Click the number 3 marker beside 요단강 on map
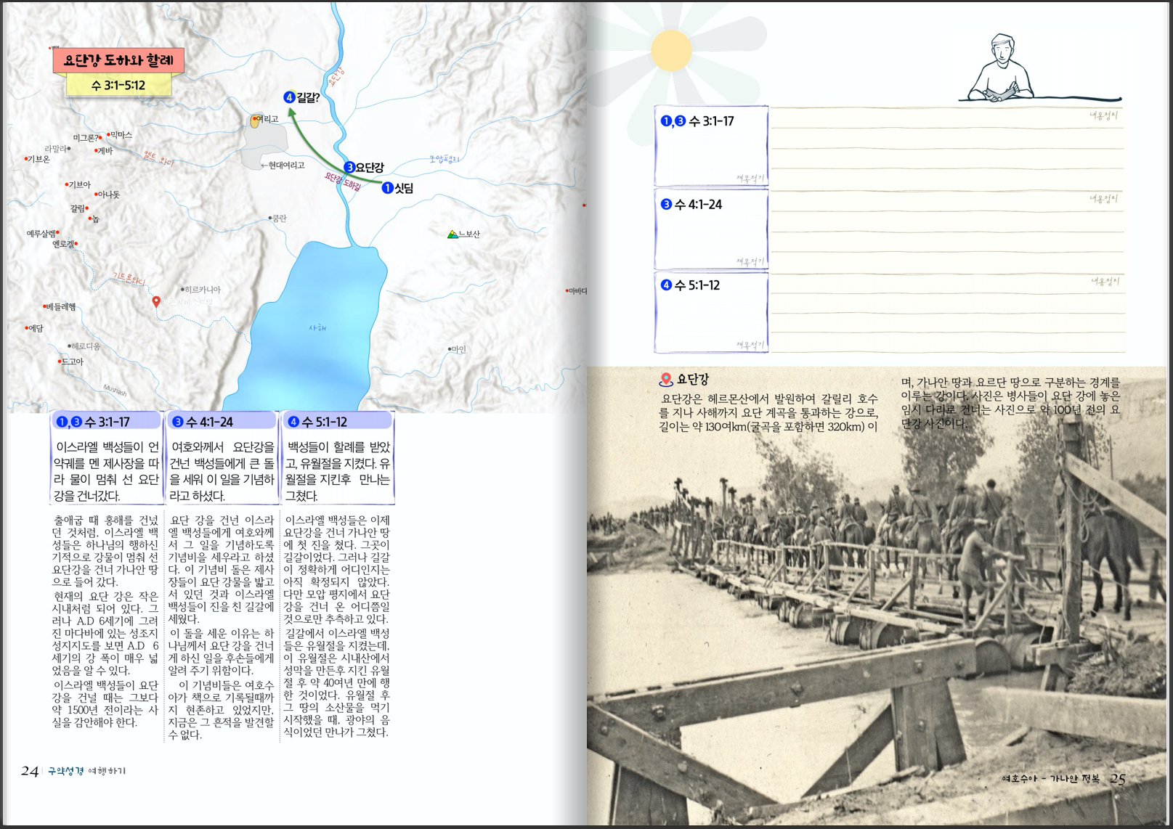The width and height of the screenshot is (1173, 829). coord(349,167)
